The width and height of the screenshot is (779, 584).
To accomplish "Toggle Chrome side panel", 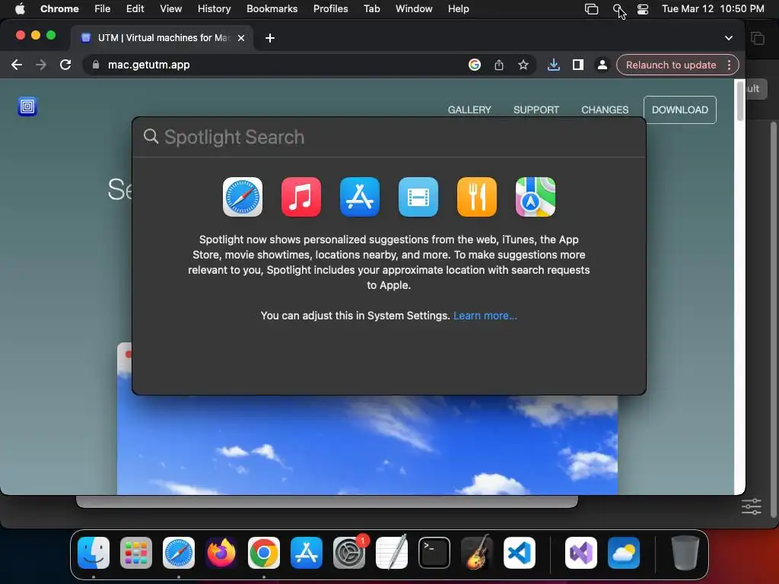I will coord(578,65).
